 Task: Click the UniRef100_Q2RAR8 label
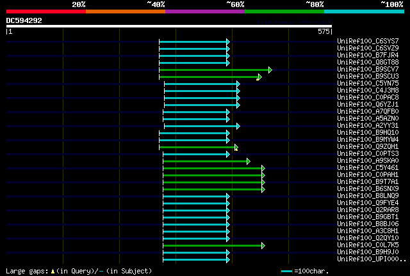[368, 210]
